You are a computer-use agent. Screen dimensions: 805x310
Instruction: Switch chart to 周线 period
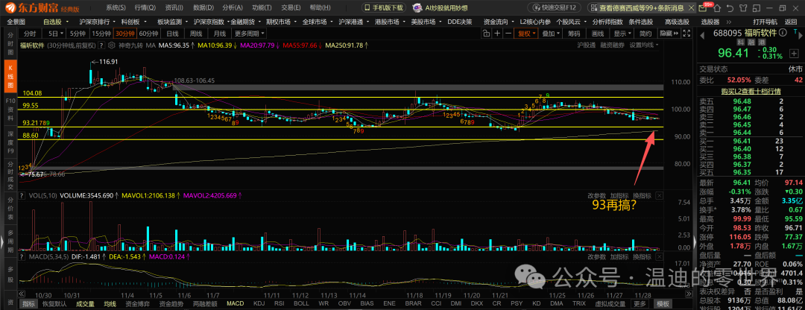(x=195, y=34)
